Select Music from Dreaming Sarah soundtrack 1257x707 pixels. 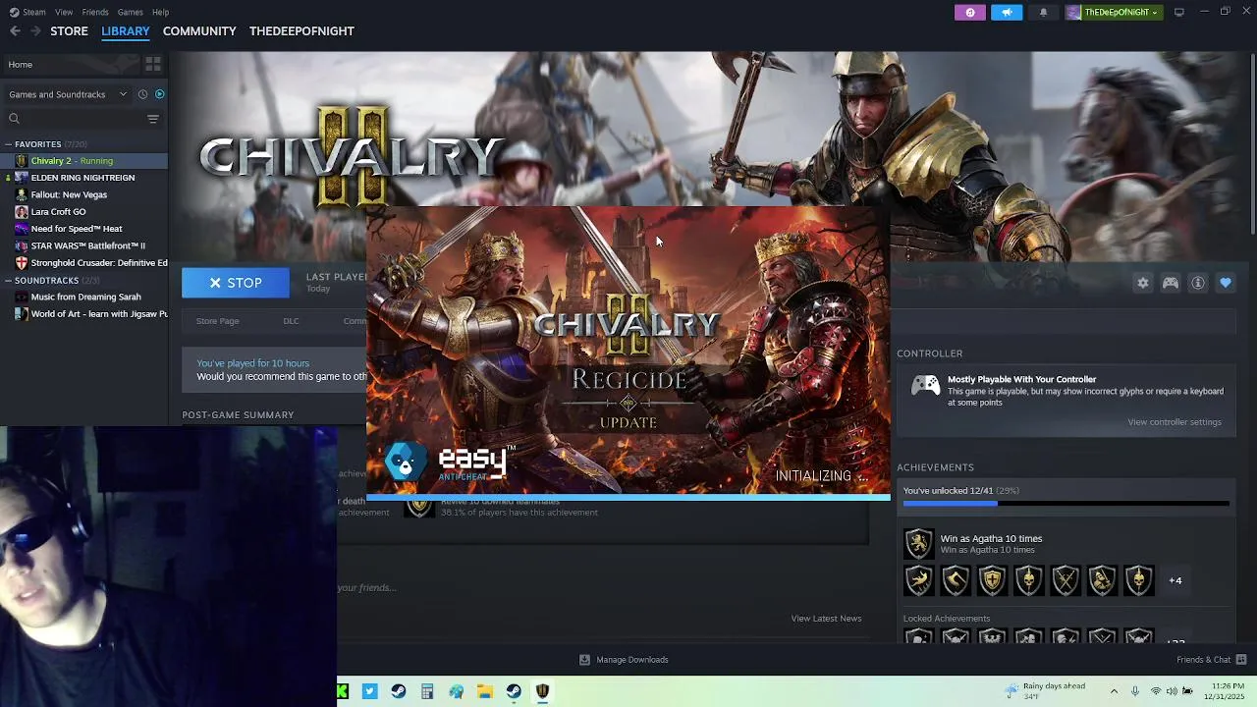[83, 297]
